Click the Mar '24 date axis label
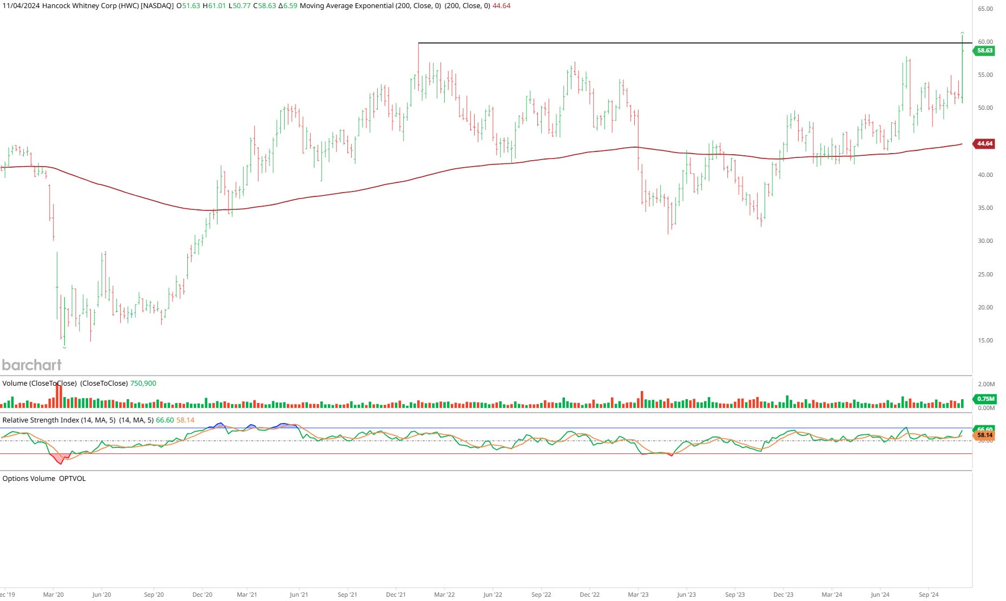 click(832, 595)
